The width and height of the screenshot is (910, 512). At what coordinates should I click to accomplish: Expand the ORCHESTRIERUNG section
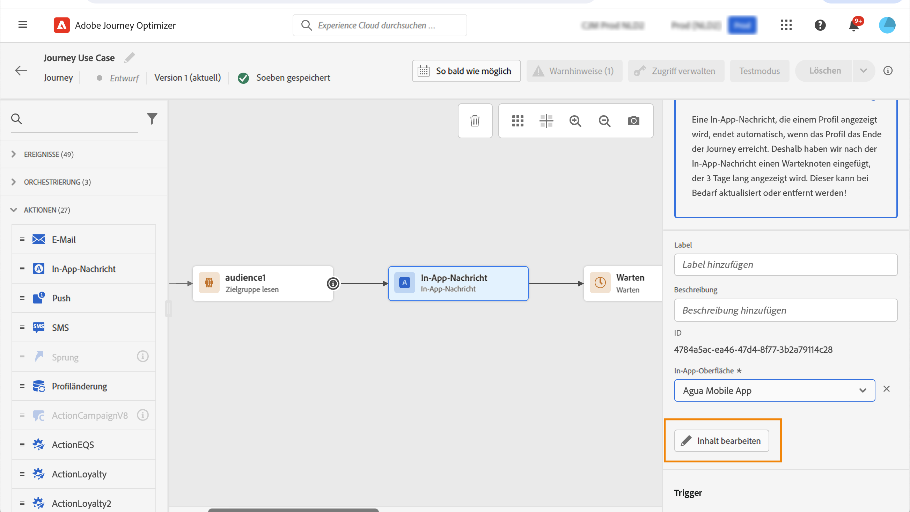pyautogui.click(x=13, y=182)
